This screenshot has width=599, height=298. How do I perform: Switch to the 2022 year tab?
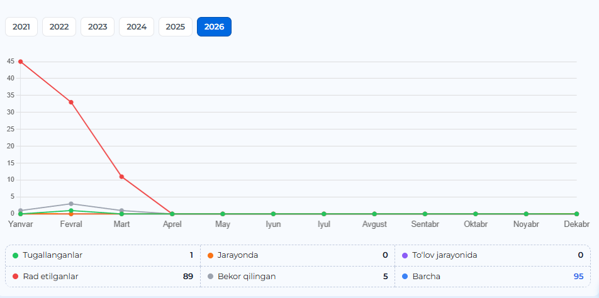click(59, 27)
